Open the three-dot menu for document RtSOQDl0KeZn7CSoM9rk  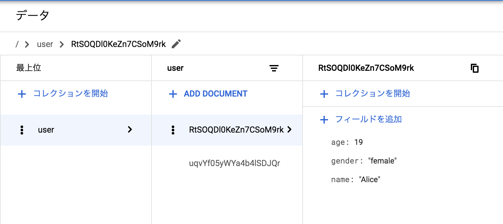click(173, 130)
